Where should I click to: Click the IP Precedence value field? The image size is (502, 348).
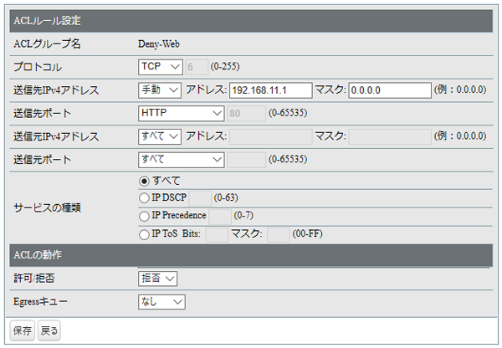click(219, 215)
